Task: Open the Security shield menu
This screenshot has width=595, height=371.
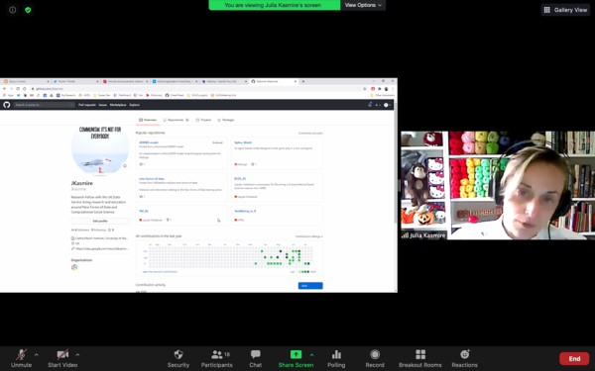Action: coord(178,358)
